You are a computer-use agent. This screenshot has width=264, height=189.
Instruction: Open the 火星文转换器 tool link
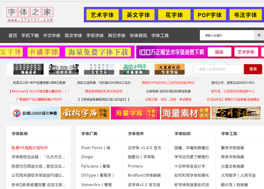[233, 166]
